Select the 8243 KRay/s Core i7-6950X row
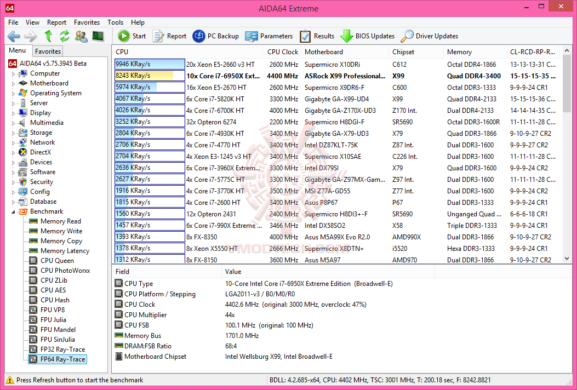 [336, 76]
